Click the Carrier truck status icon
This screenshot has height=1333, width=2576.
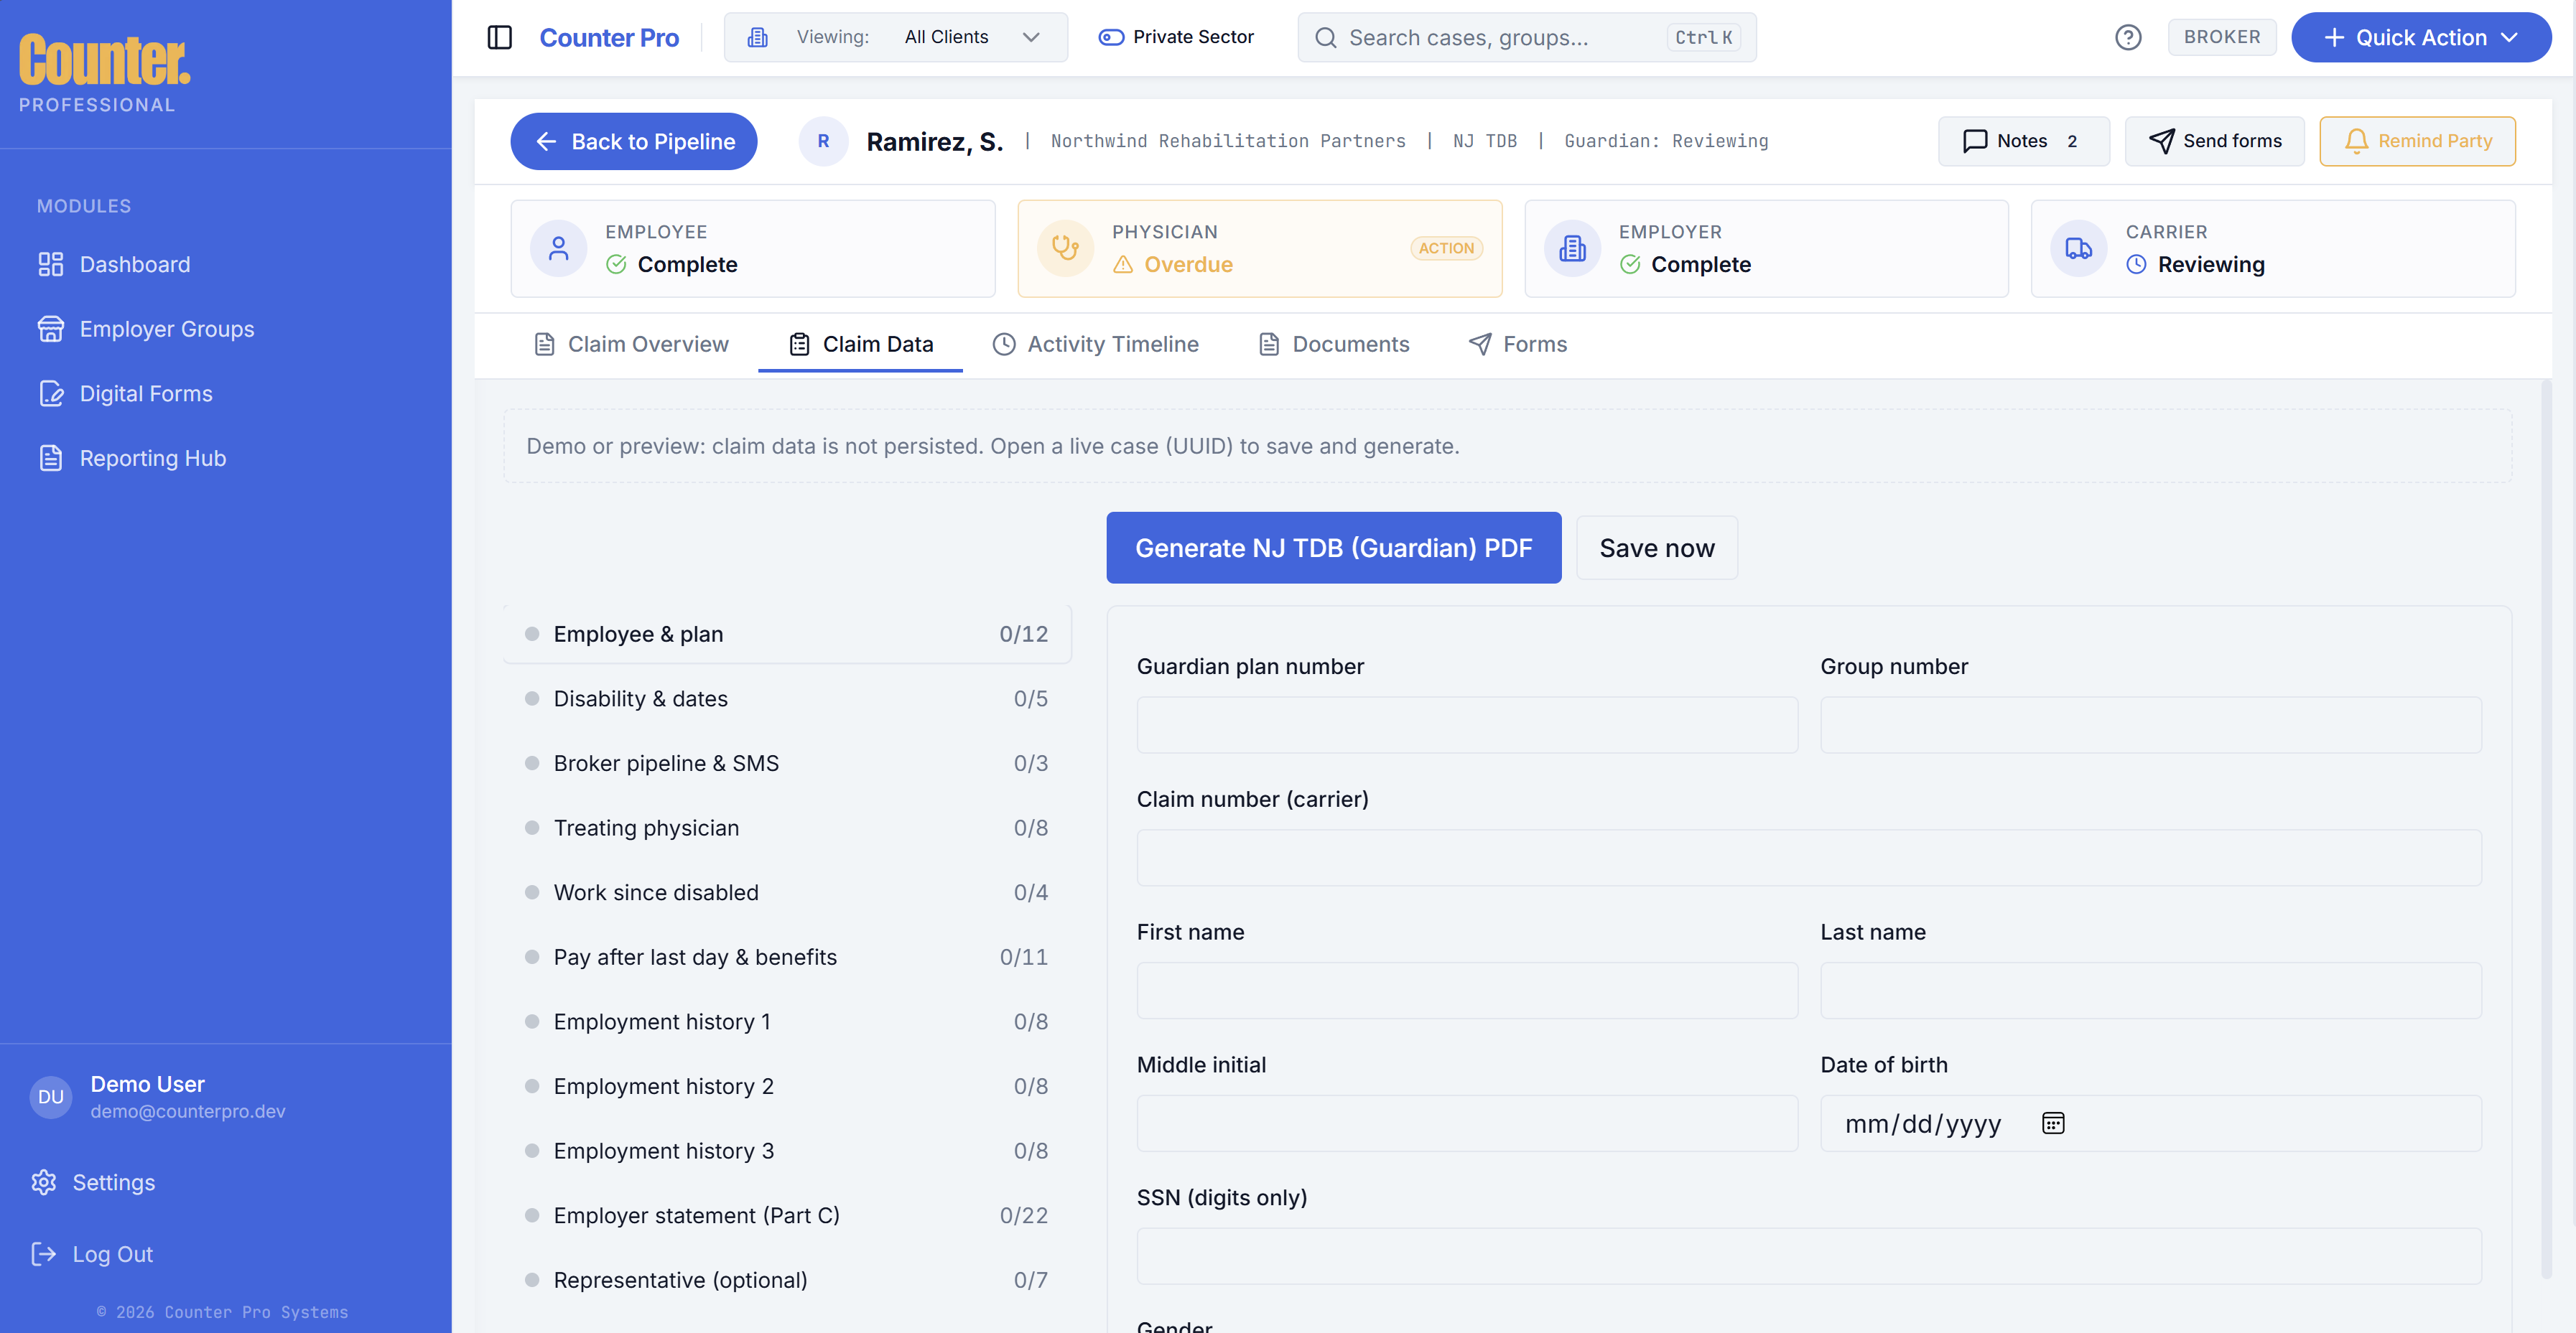(2078, 248)
